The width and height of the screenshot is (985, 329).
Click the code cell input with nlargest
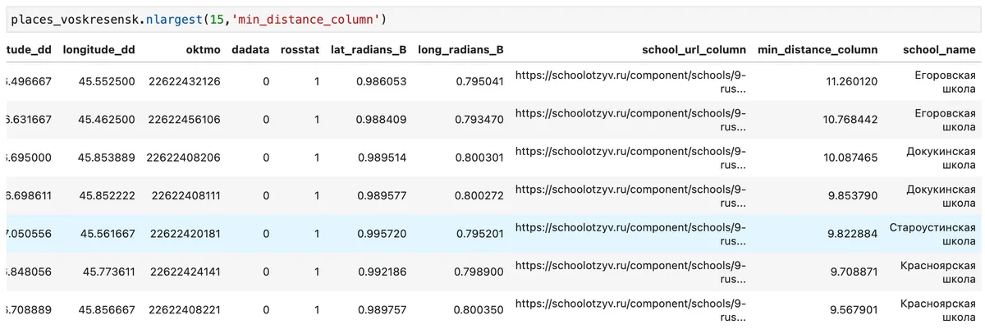[x=492, y=18]
